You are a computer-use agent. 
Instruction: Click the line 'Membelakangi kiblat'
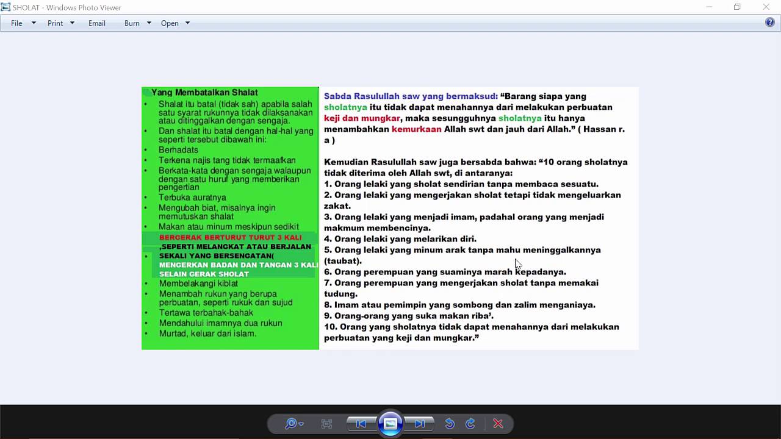[x=198, y=284]
